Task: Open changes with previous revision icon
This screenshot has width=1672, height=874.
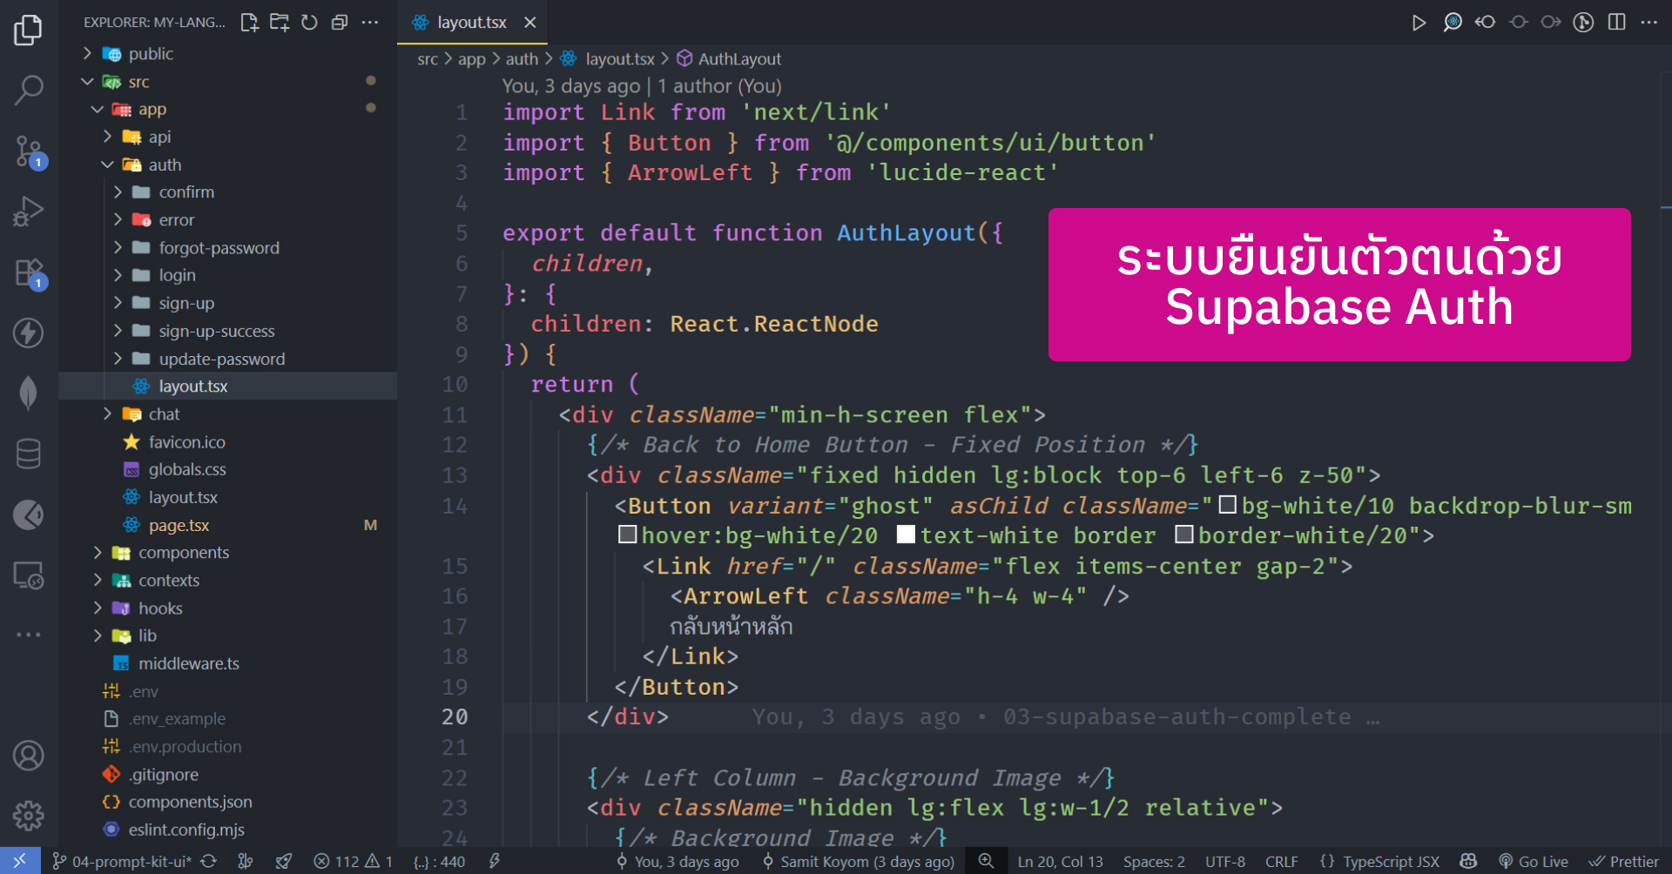Action: [1485, 23]
